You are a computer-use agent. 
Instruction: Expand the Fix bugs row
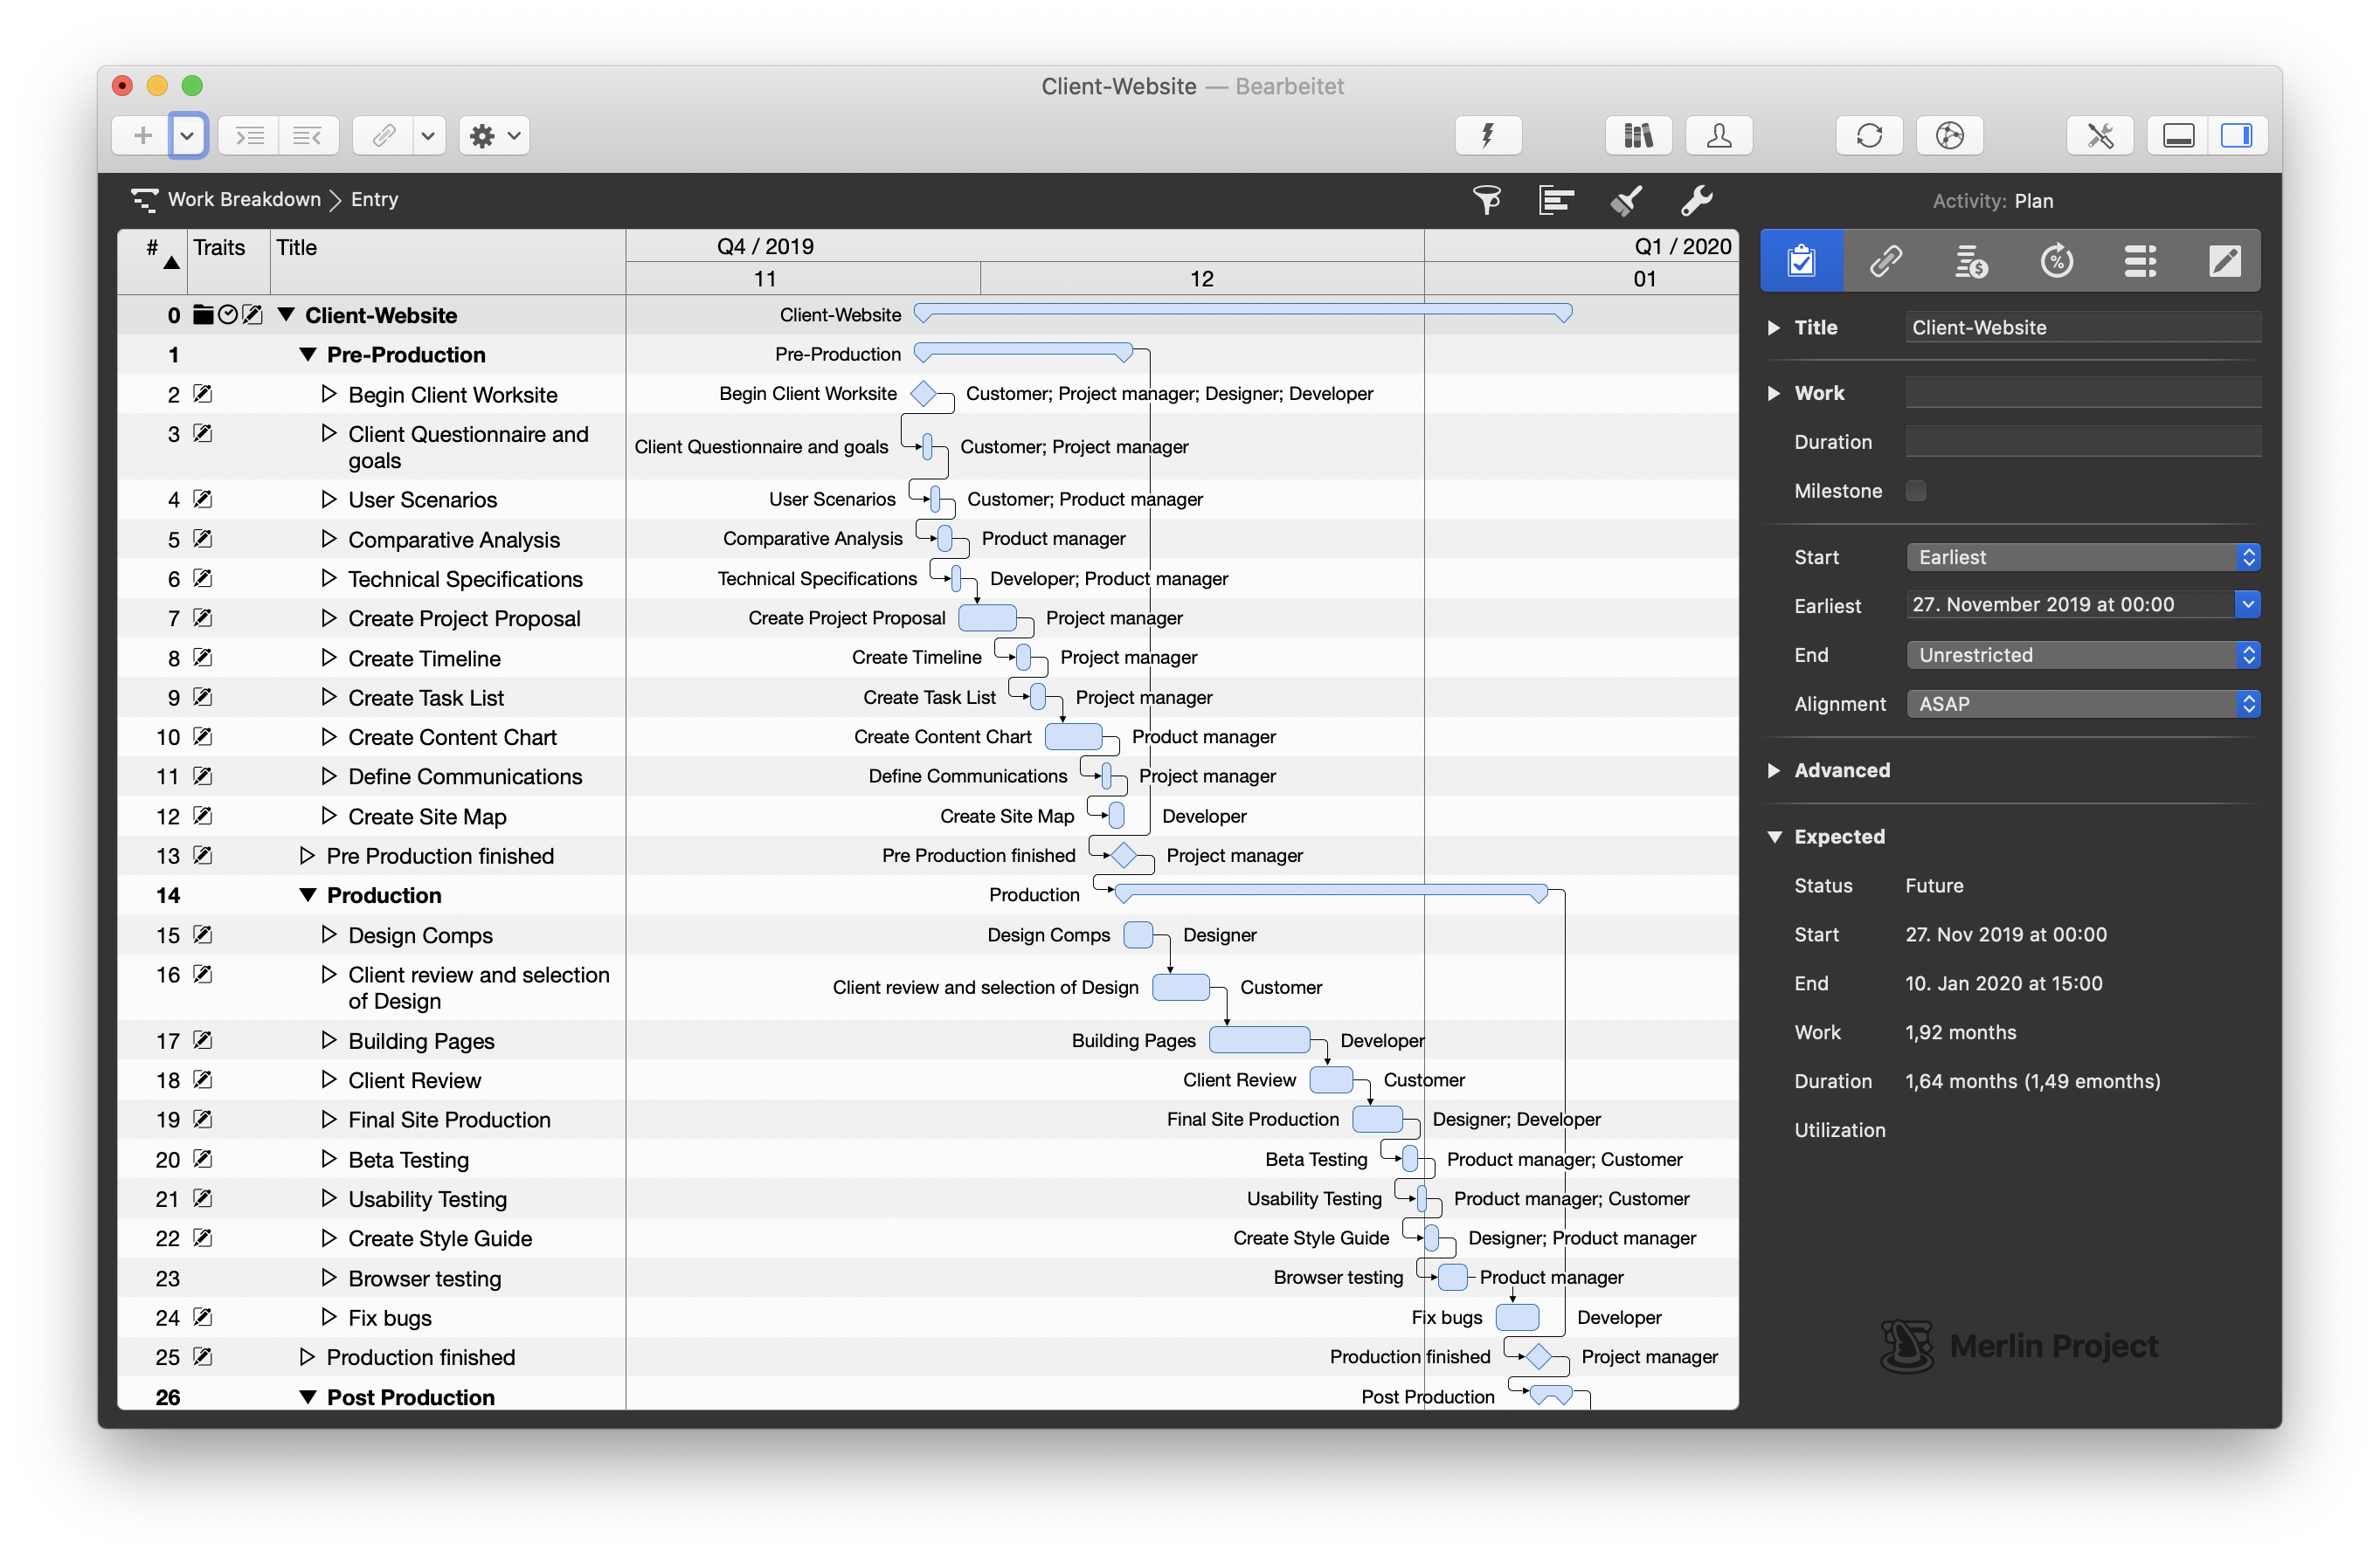tap(329, 1317)
